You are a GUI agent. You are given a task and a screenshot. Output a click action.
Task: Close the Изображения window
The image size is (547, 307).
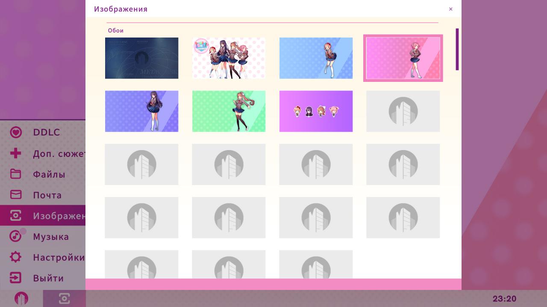pos(450,9)
